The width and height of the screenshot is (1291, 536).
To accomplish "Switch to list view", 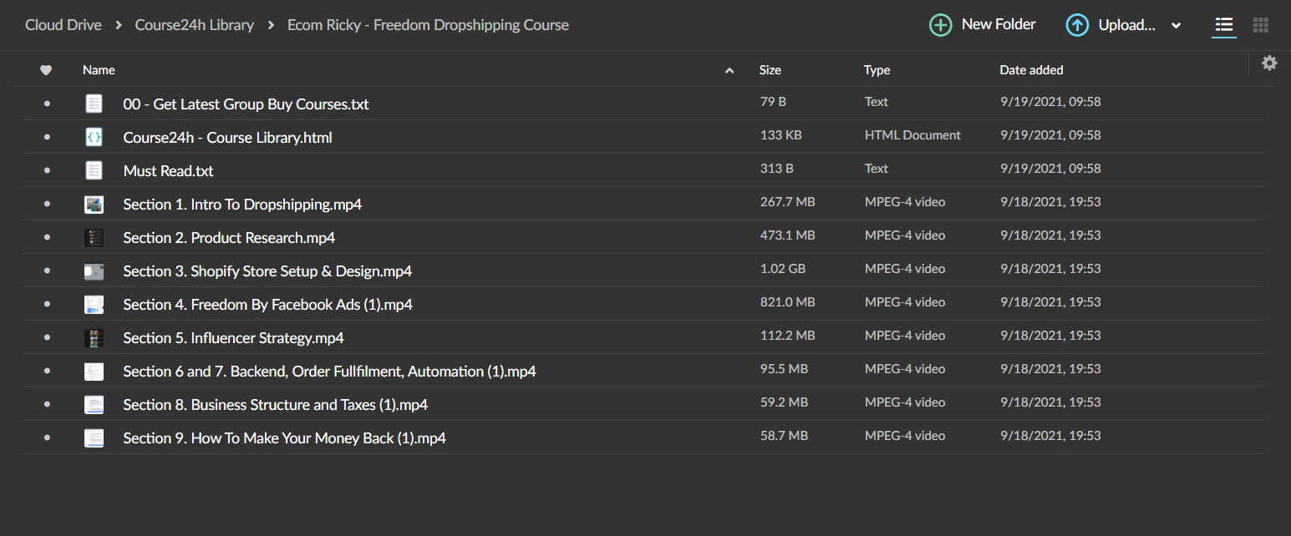I will tap(1224, 25).
